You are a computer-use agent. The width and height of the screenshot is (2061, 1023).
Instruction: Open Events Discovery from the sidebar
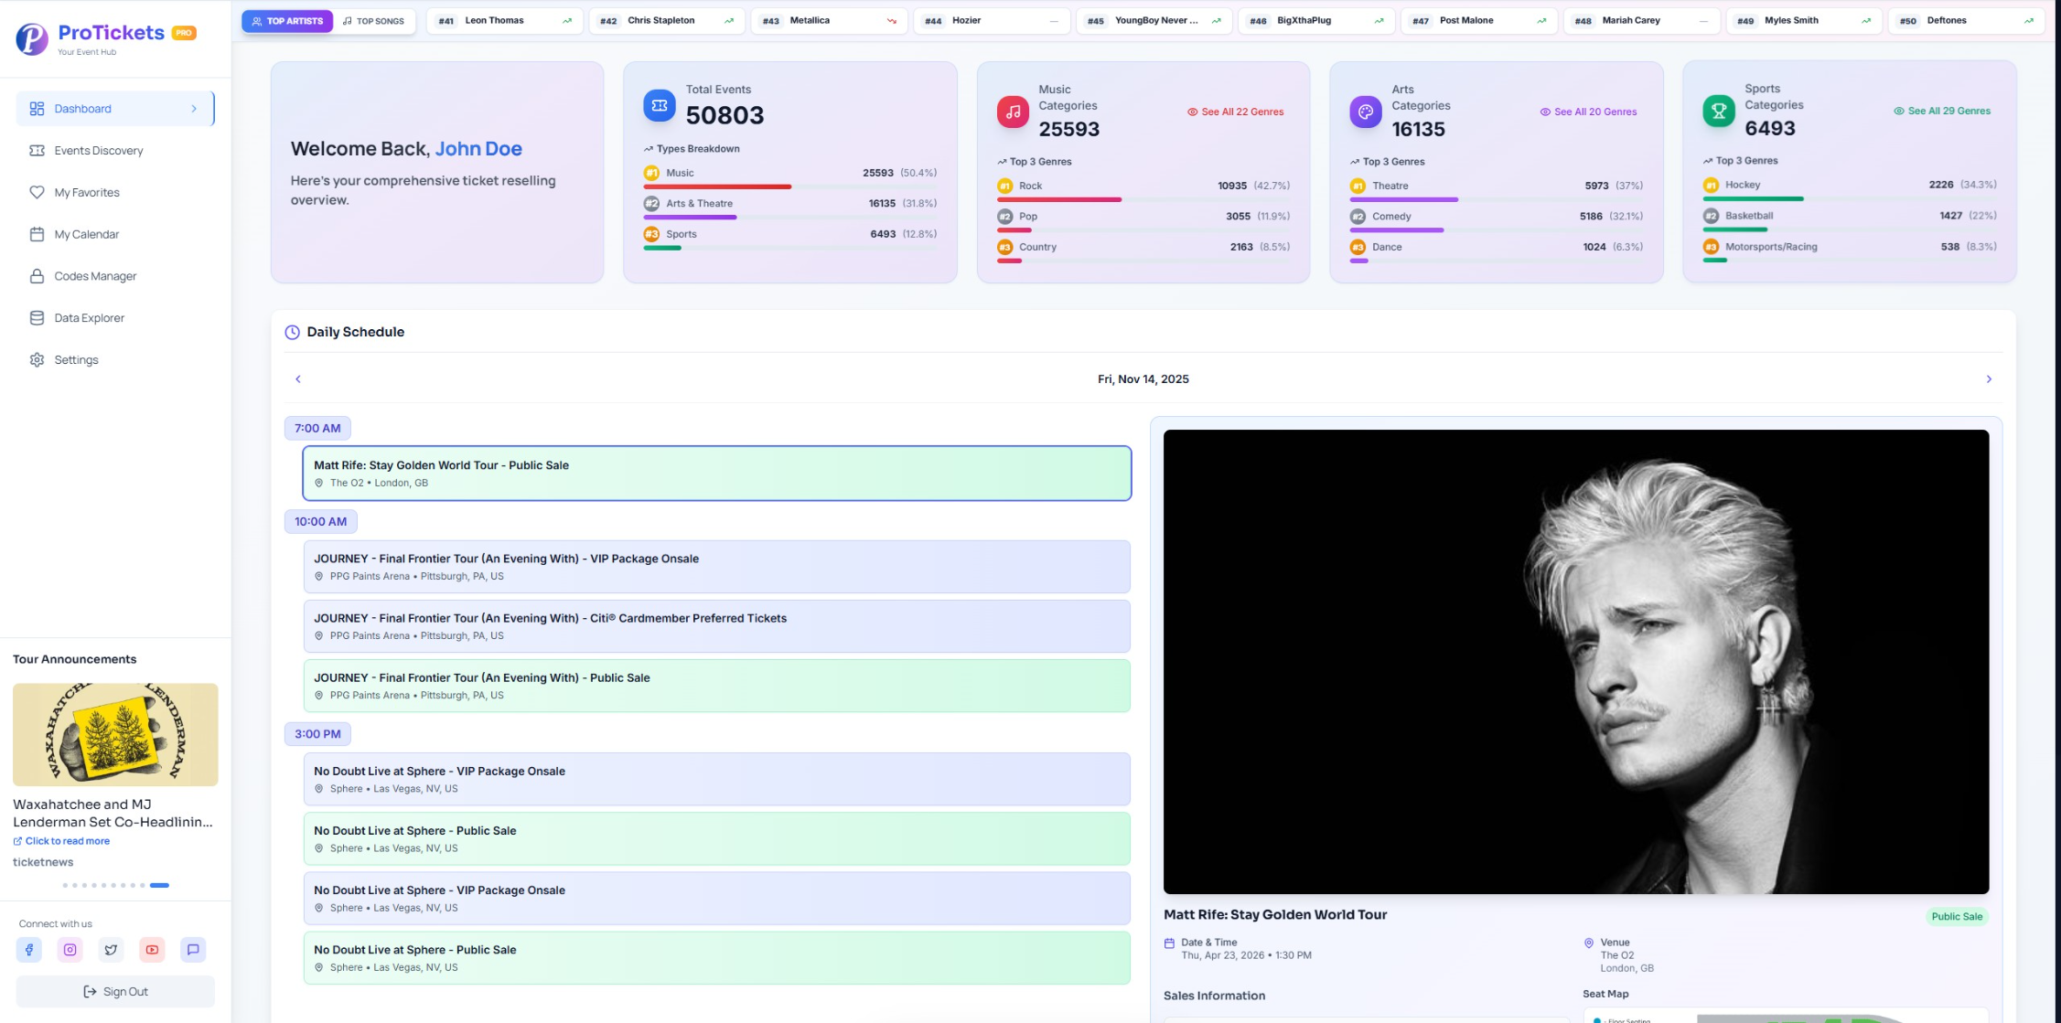tap(97, 150)
